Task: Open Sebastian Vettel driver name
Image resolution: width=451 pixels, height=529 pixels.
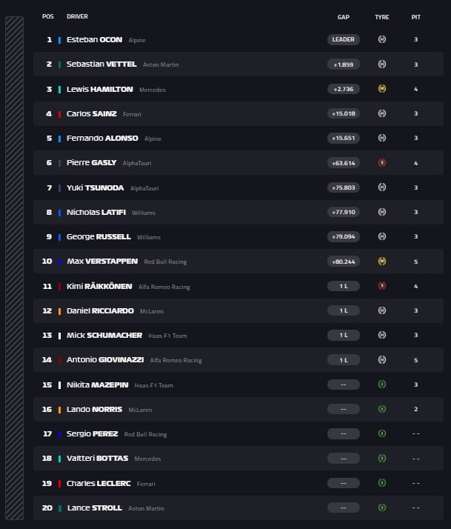Action: (x=101, y=64)
